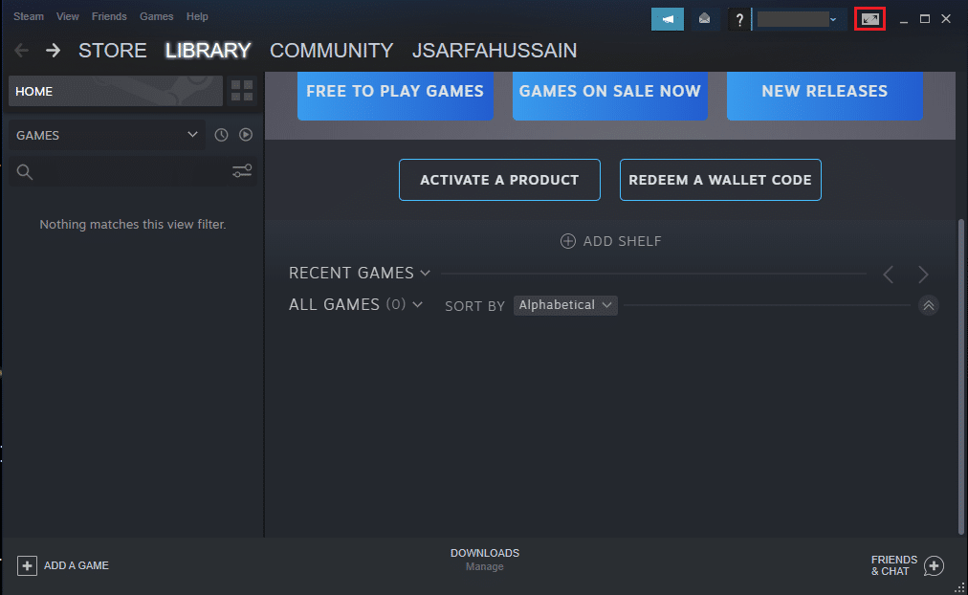Click the Add a Game plus icon
This screenshot has height=595, width=968.
click(x=27, y=565)
